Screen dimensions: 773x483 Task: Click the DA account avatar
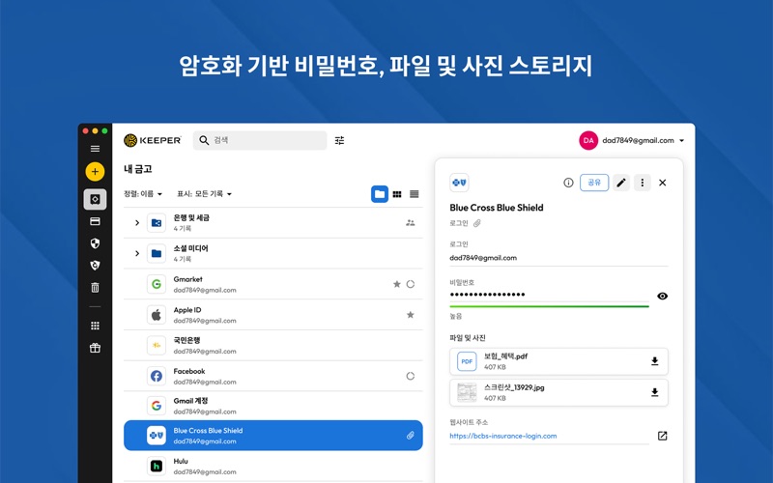click(588, 140)
